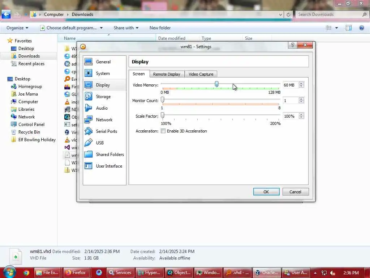Click Computer in the address breadcrumb
370x278 pixels.
click(54, 14)
